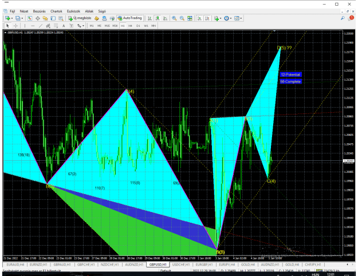Select the trendline drawing tool
Viewport: 358px width, 276px height.
click(x=41, y=26)
